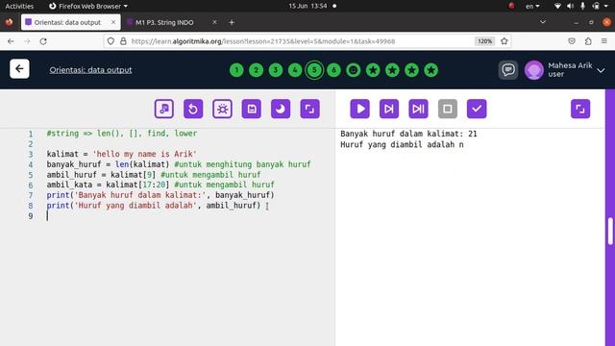615x346 pixels.
Task: Expand the code editor to fullscreen
Action: tap(309, 109)
